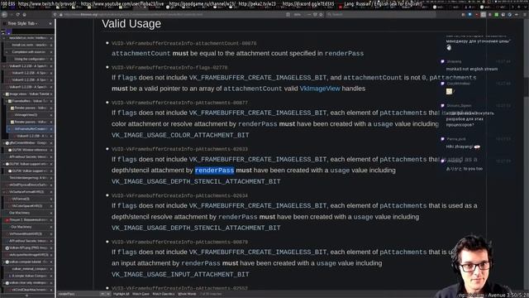The image size is (529, 298).
Task: Reload the page with the refresh icon
Action: click(17, 15)
